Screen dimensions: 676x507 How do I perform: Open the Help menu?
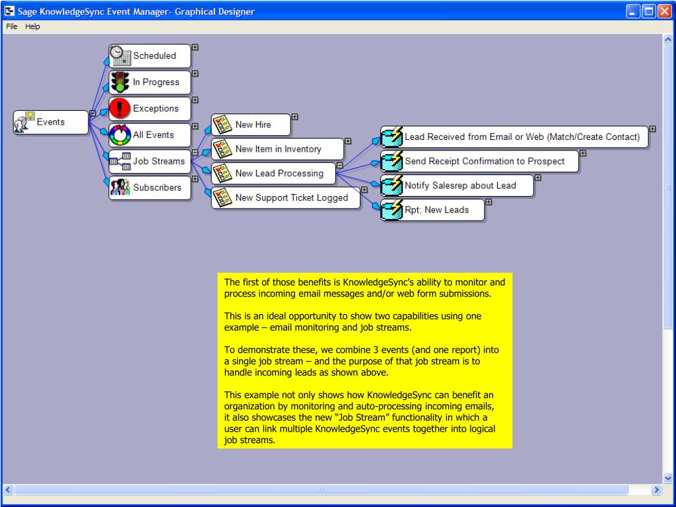(x=32, y=26)
